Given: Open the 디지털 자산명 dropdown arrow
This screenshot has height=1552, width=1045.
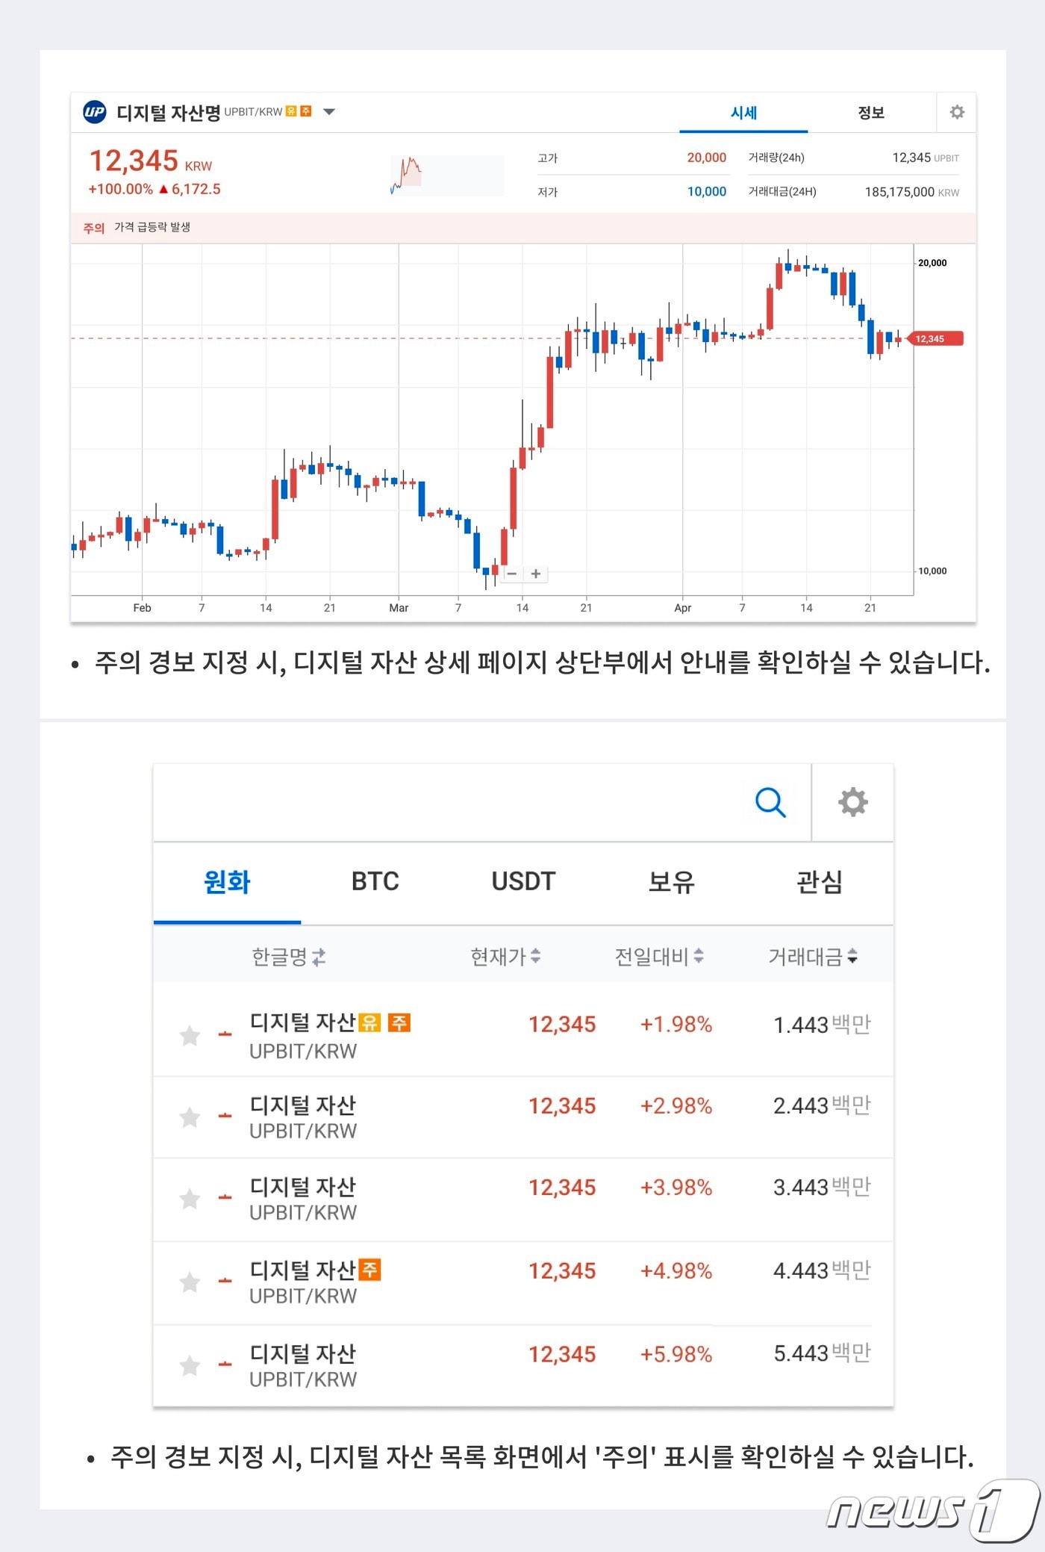Looking at the screenshot, I should click(328, 111).
